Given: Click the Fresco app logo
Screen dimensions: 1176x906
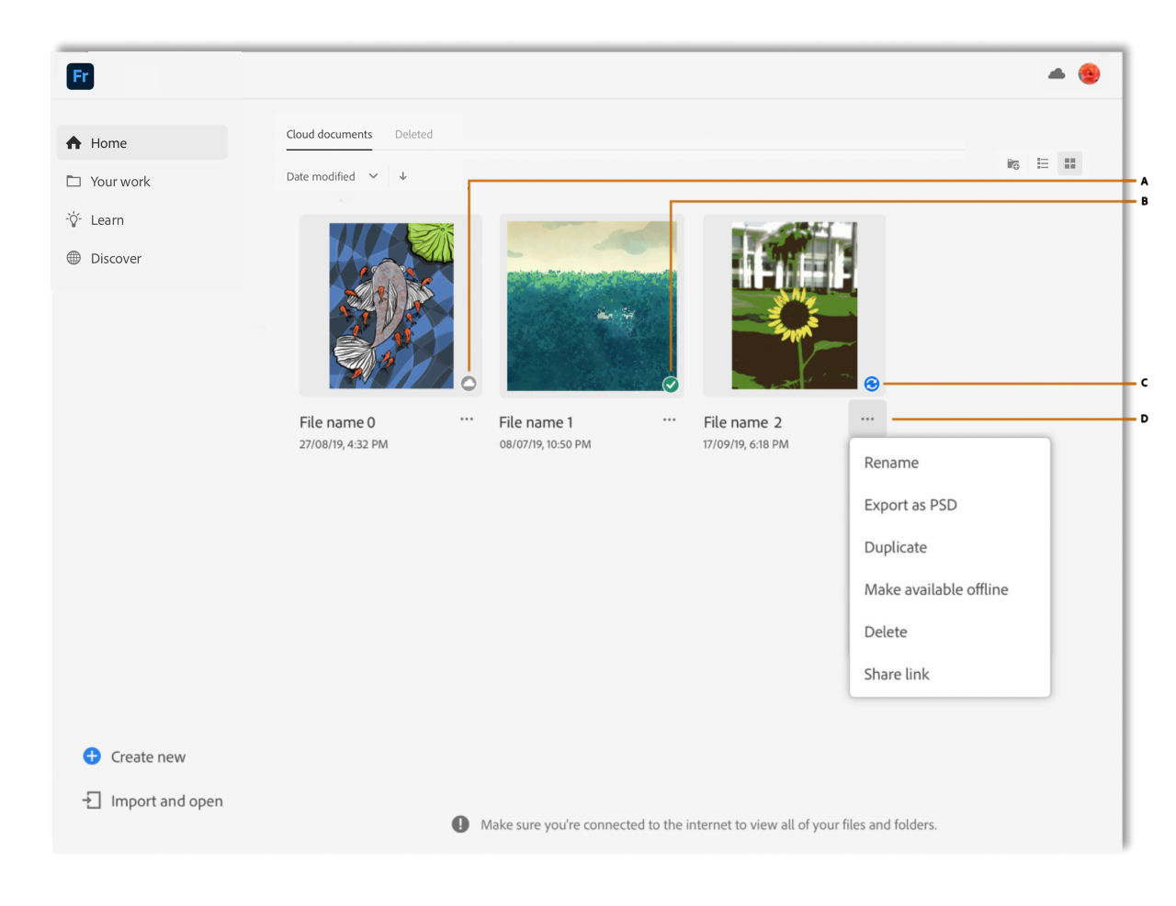Looking at the screenshot, I should (79, 76).
